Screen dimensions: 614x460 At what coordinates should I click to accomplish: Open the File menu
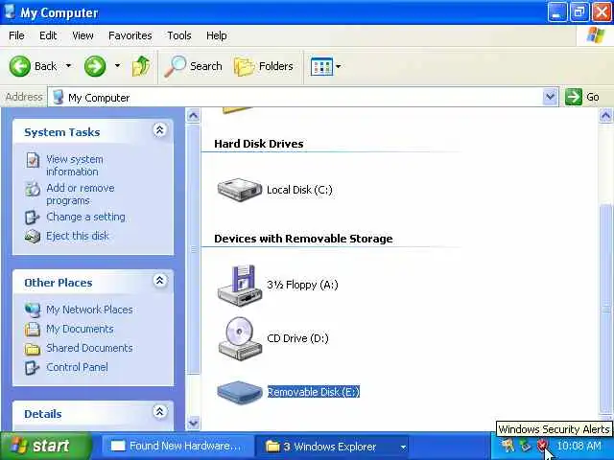[16, 35]
